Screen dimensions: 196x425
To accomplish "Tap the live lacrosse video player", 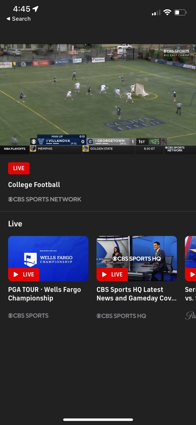I will pos(98,99).
